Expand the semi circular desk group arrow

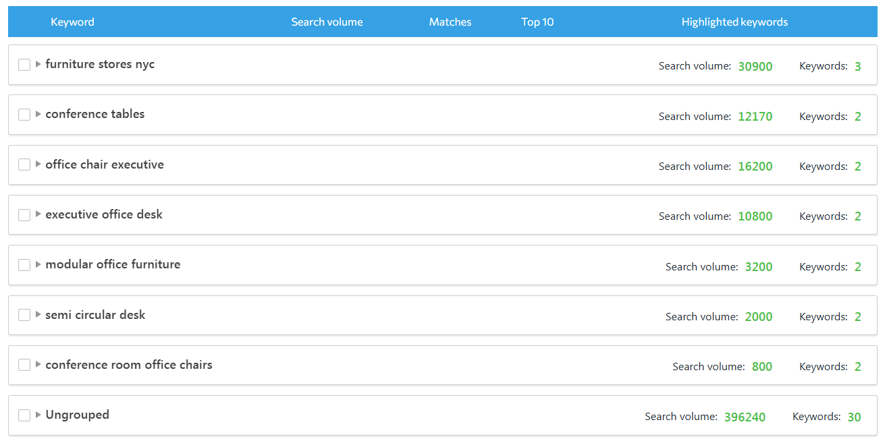point(38,315)
